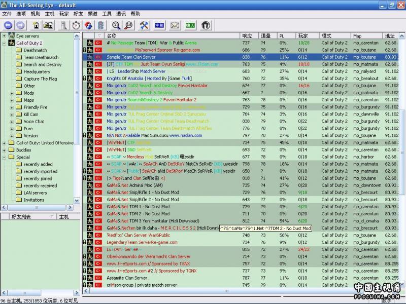Screen dimensions: 406x304
Task: Collapse the Special tree node
Action: click(4, 157)
